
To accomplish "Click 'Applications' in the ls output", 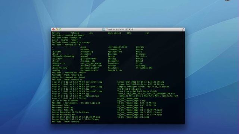I will point(115,52).
